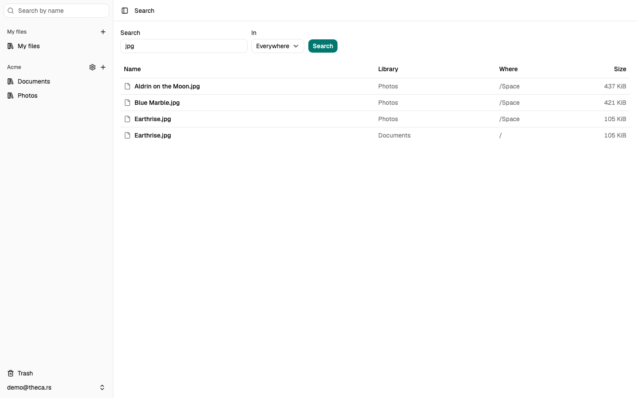Open Earthrise.jpg from the Documents library
The width and height of the screenshot is (637, 398).
click(x=153, y=135)
